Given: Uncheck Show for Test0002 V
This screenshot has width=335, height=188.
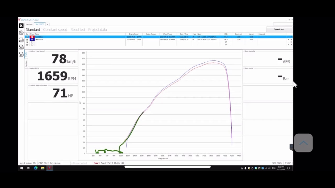Looking at the screenshot, I should click(32, 39).
